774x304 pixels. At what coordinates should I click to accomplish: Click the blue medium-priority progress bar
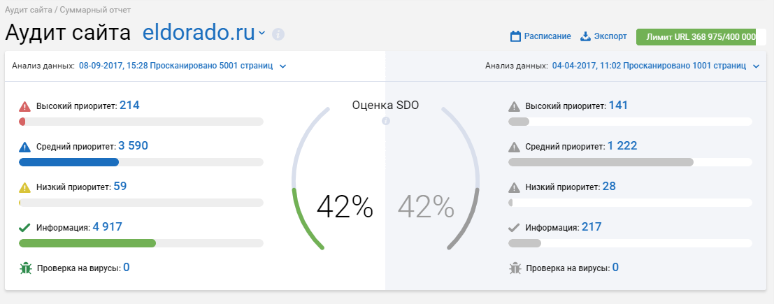tap(141, 162)
